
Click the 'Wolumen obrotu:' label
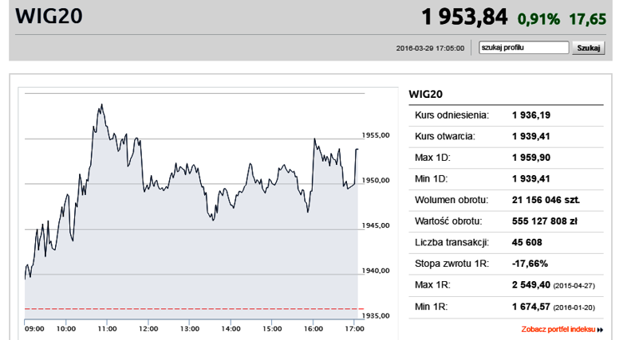(452, 200)
